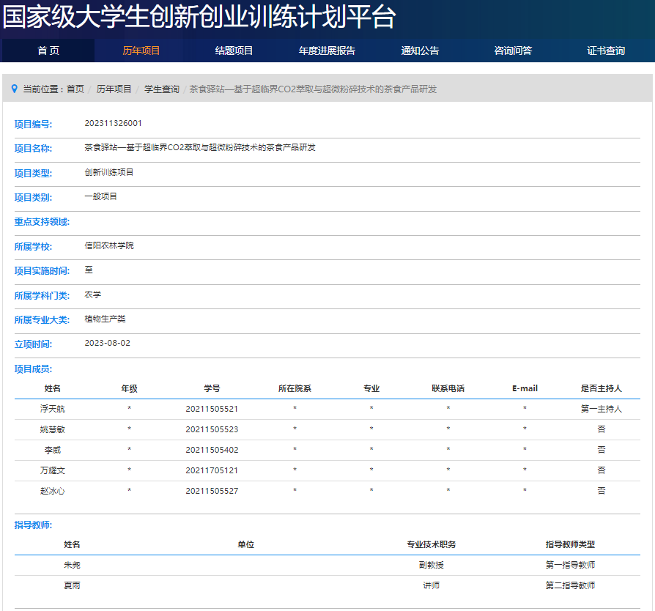Click the school name 信阳农林学院

pos(109,245)
